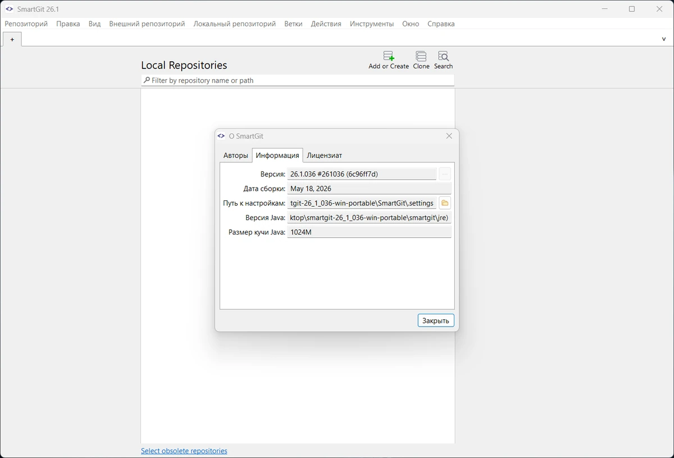Click the Размер кучи Java: label
The height and width of the screenshot is (458, 674).
point(257,232)
